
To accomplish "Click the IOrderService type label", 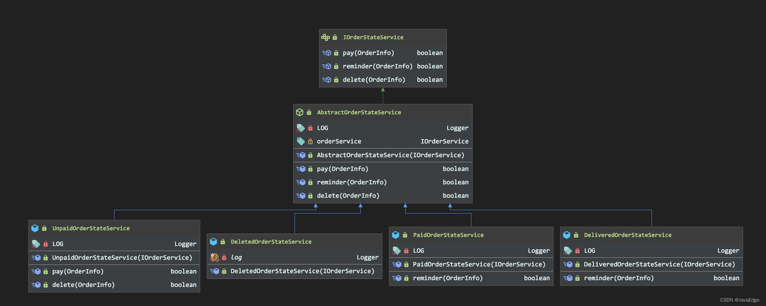I will click(x=445, y=141).
